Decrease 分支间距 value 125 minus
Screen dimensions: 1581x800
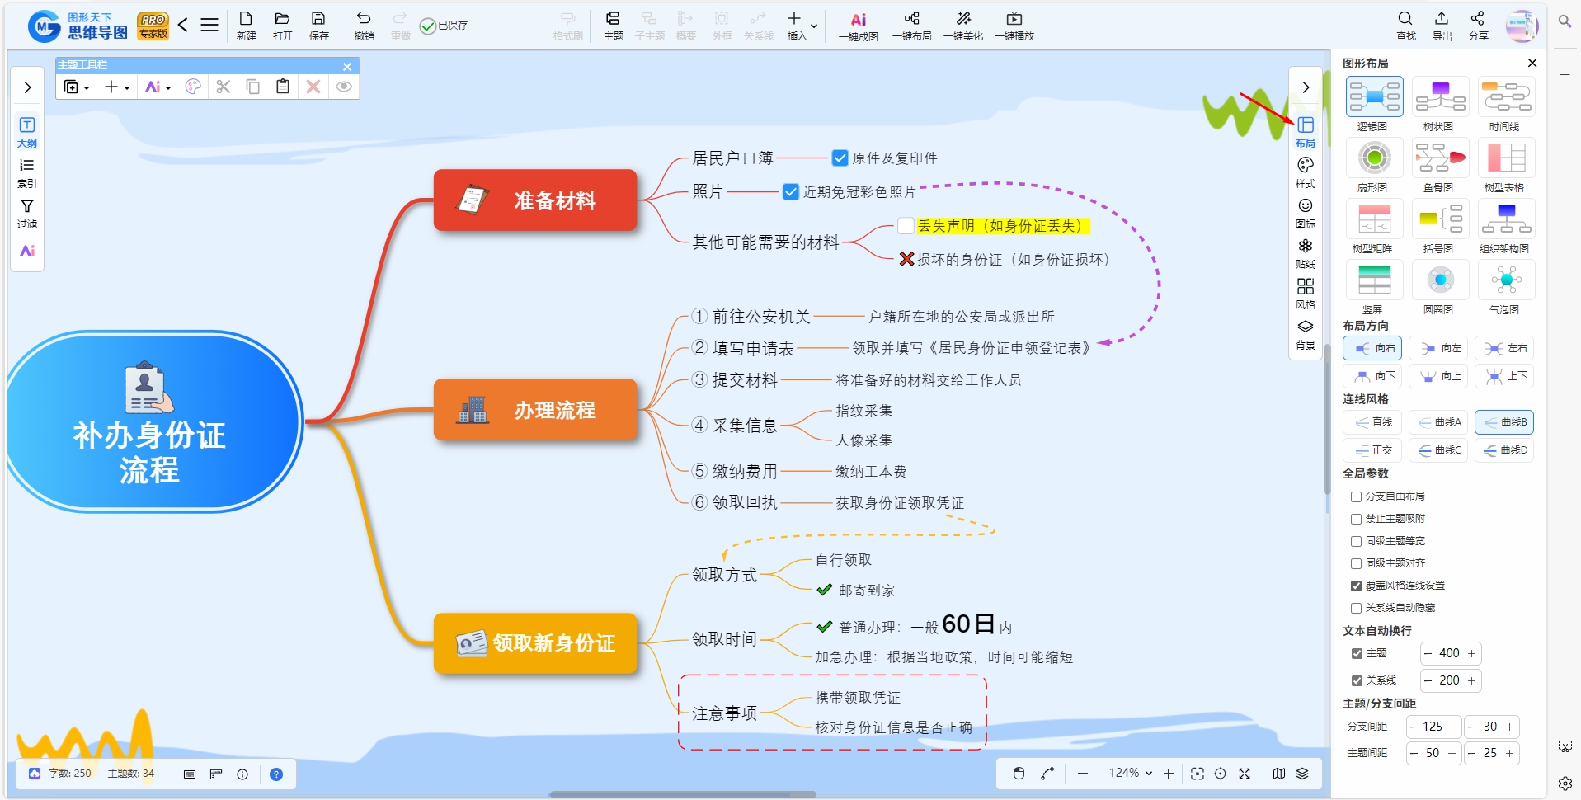(x=1414, y=727)
